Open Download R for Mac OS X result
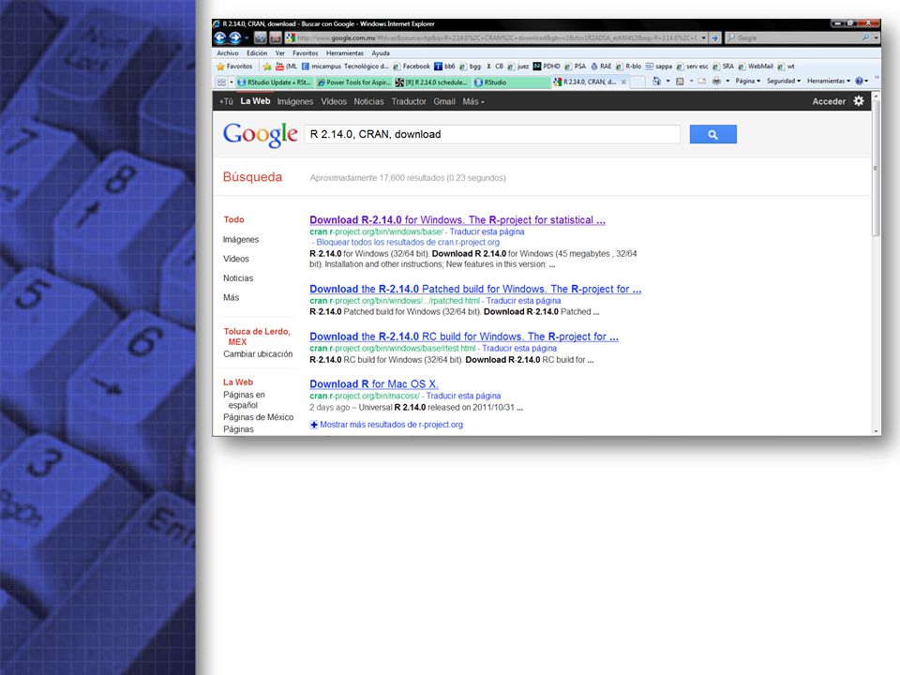Screen dimensions: 900x675 (374, 384)
